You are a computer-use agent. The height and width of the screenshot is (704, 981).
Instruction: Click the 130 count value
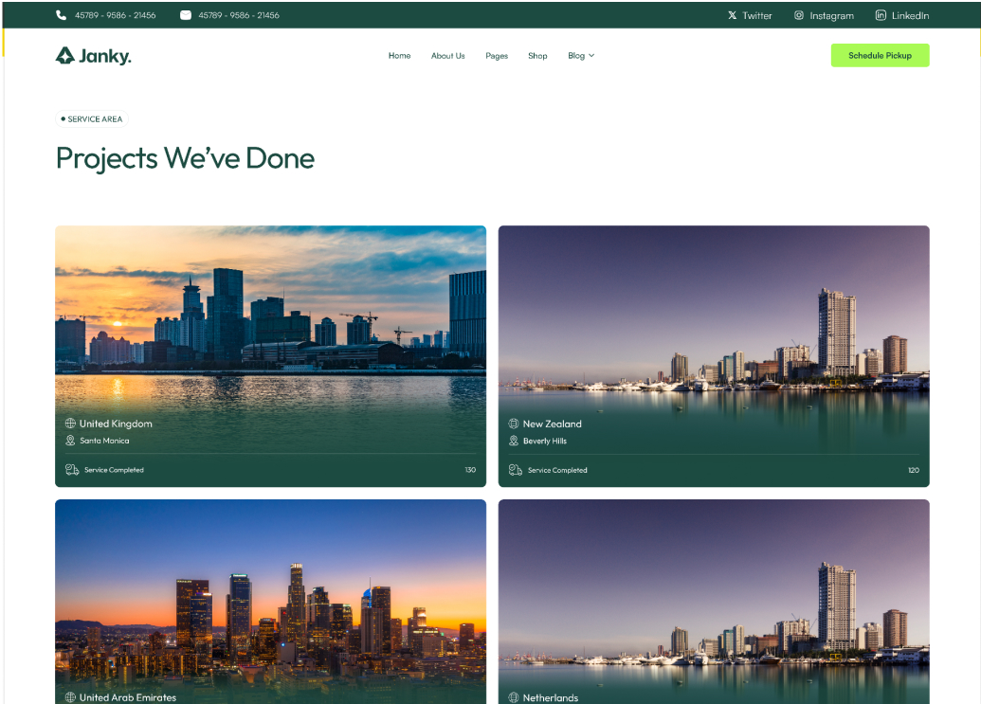pyautogui.click(x=470, y=470)
